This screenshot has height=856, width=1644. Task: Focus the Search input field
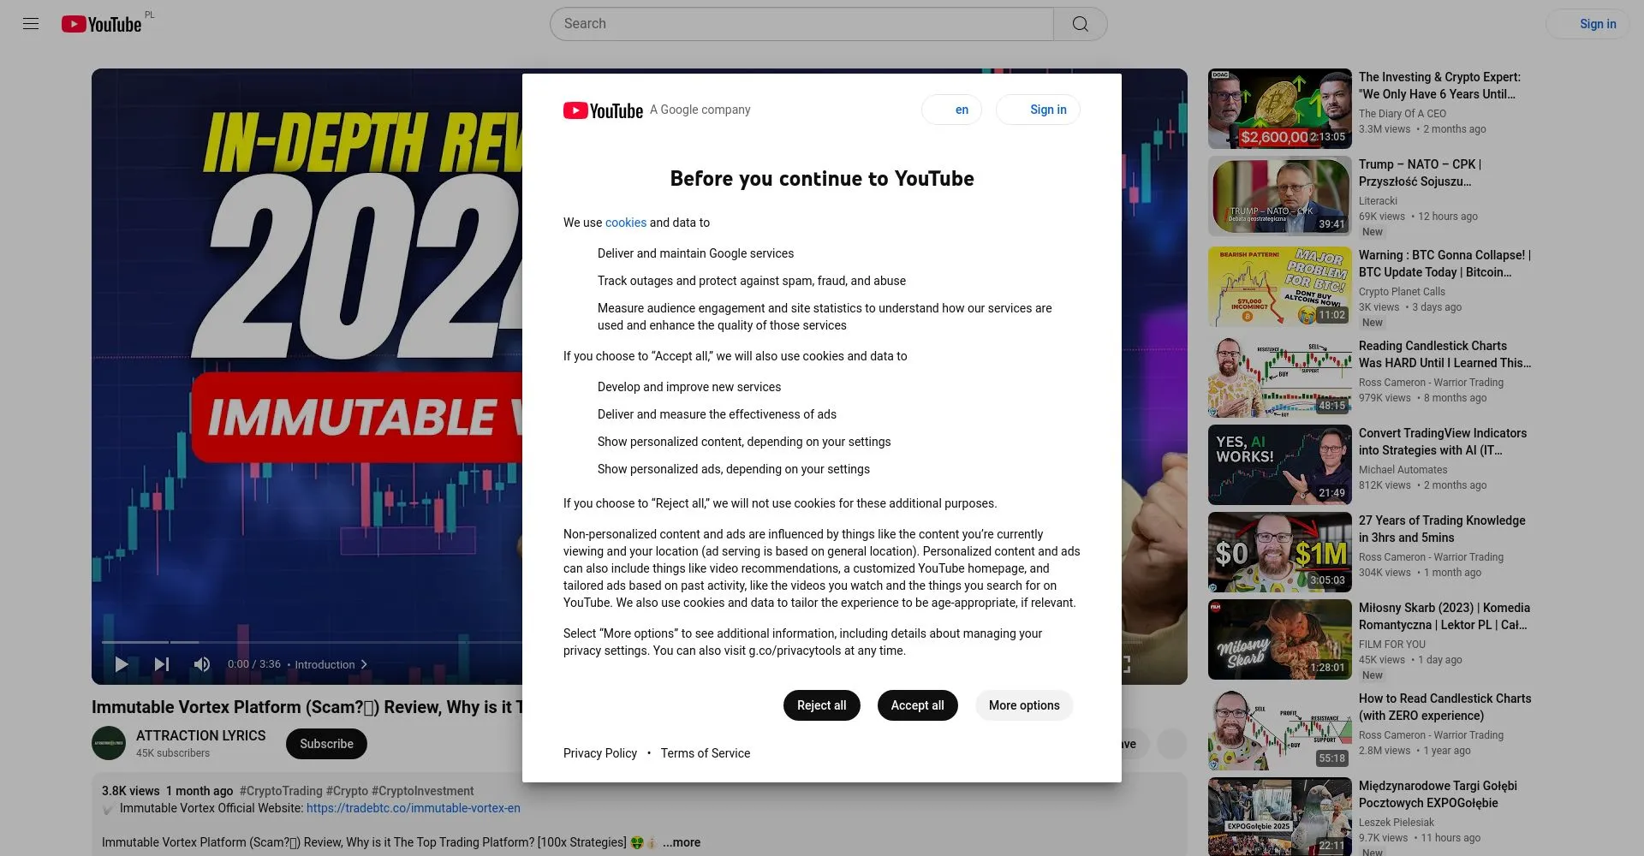pyautogui.click(x=801, y=24)
